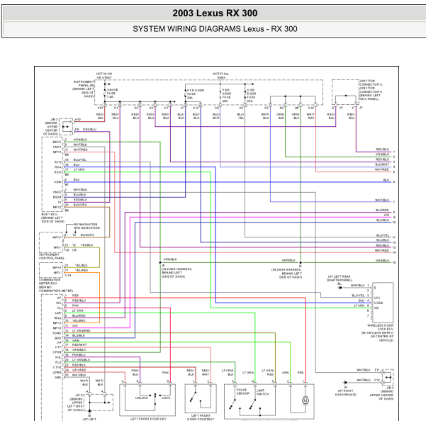The width and height of the screenshot is (426, 421).
Task: Click the 'CODE' terminal on wireless ECU
Action: [x=379, y=303]
